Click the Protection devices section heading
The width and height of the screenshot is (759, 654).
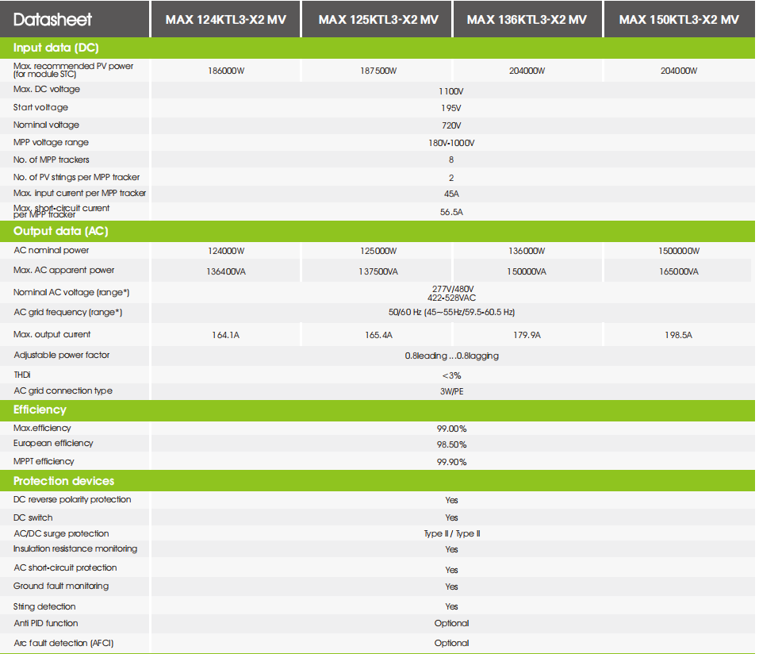point(64,481)
